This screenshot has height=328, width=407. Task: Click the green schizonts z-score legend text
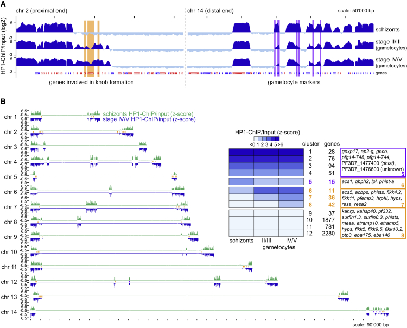tap(148, 114)
